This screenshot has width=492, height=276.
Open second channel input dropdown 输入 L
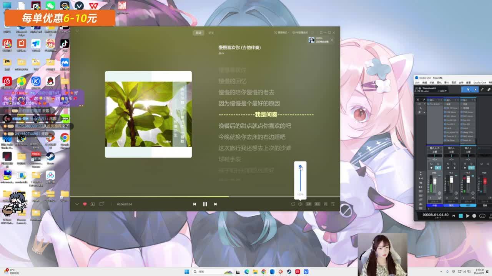click(451, 148)
